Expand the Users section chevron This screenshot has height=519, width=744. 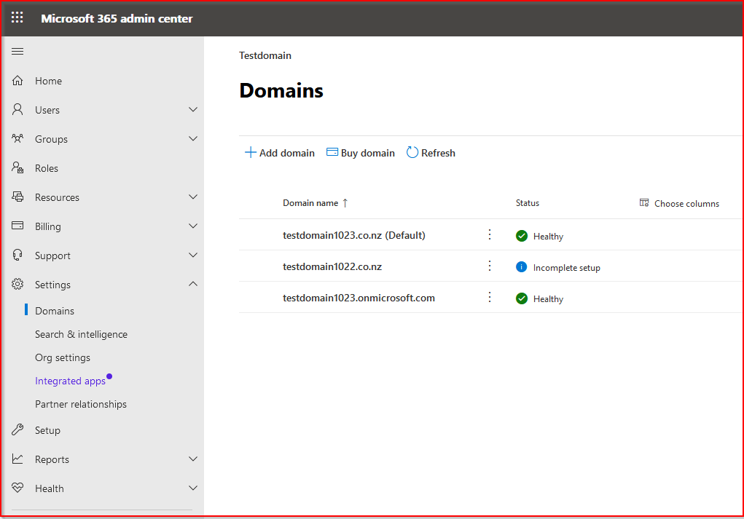pyautogui.click(x=193, y=110)
